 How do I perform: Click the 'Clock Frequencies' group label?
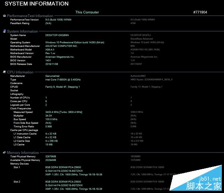pyautogui.click(x=21, y=109)
